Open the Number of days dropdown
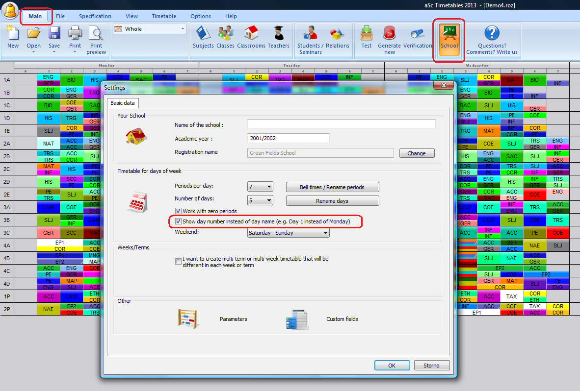 click(260, 200)
